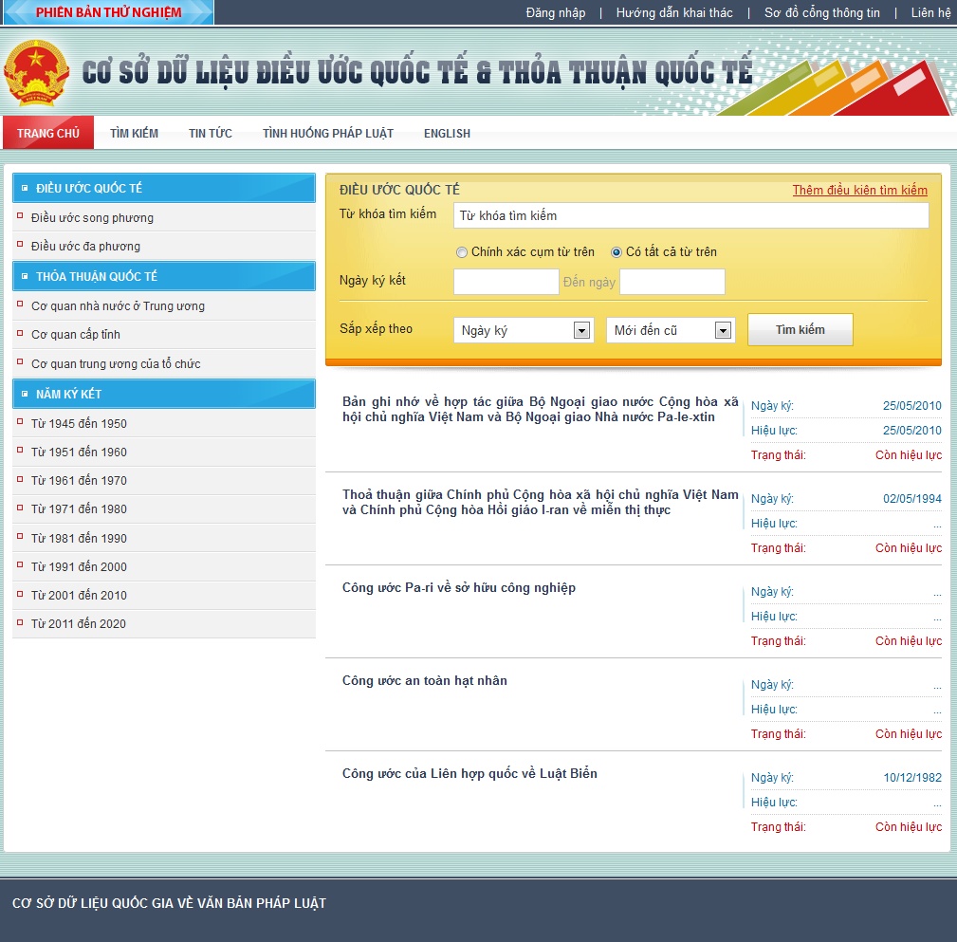Go to the TRANG CHỦ tab
This screenshot has width=957, height=942.
48,133
